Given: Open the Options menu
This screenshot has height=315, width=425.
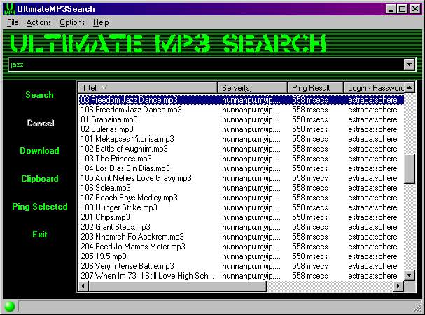Looking at the screenshot, I should [x=72, y=22].
